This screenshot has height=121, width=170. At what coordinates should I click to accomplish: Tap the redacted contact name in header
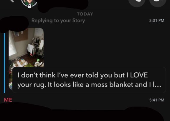tap(63, 4)
